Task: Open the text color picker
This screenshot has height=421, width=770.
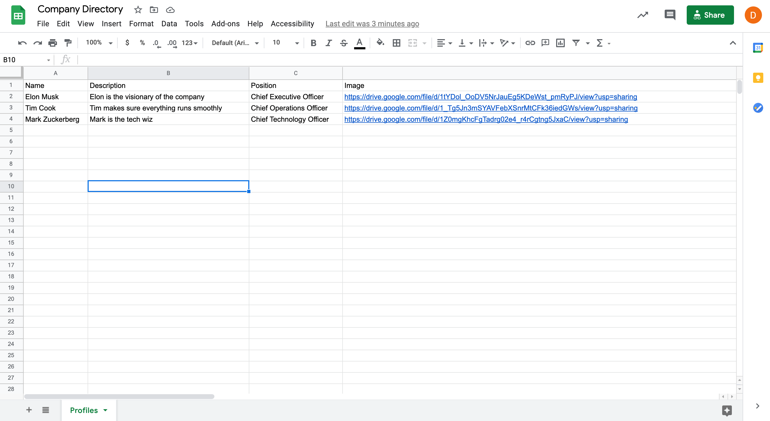Action: point(359,43)
